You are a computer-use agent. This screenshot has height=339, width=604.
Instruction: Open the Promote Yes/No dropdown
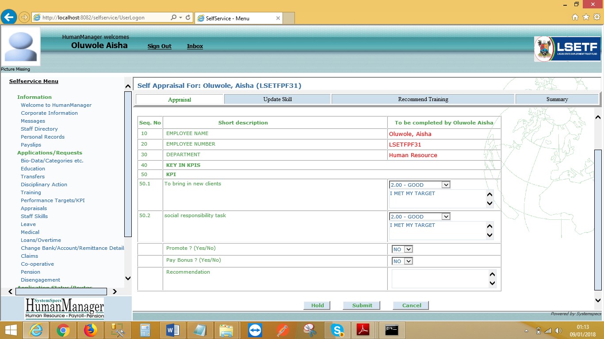tap(402, 249)
